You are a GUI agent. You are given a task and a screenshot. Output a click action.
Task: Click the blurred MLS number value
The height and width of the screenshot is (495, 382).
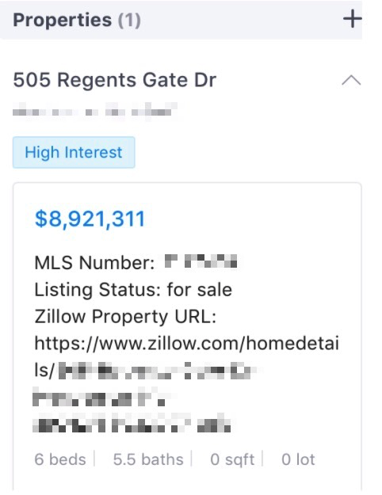click(x=201, y=261)
